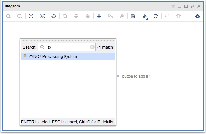Click the Diagram panel title
The height and width of the screenshot is (134, 206).
pyautogui.click(x=12, y=6)
